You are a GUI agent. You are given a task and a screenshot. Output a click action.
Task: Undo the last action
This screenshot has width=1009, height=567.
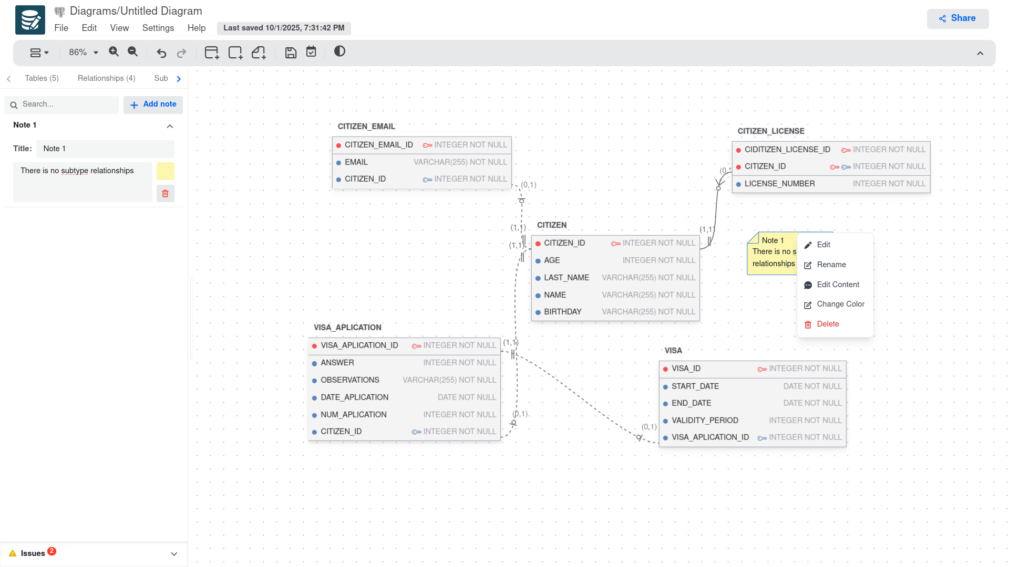coord(161,53)
